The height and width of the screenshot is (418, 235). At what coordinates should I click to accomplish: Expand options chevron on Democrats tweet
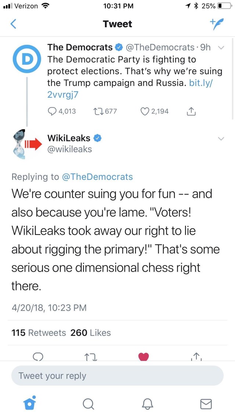(x=221, y=48)
